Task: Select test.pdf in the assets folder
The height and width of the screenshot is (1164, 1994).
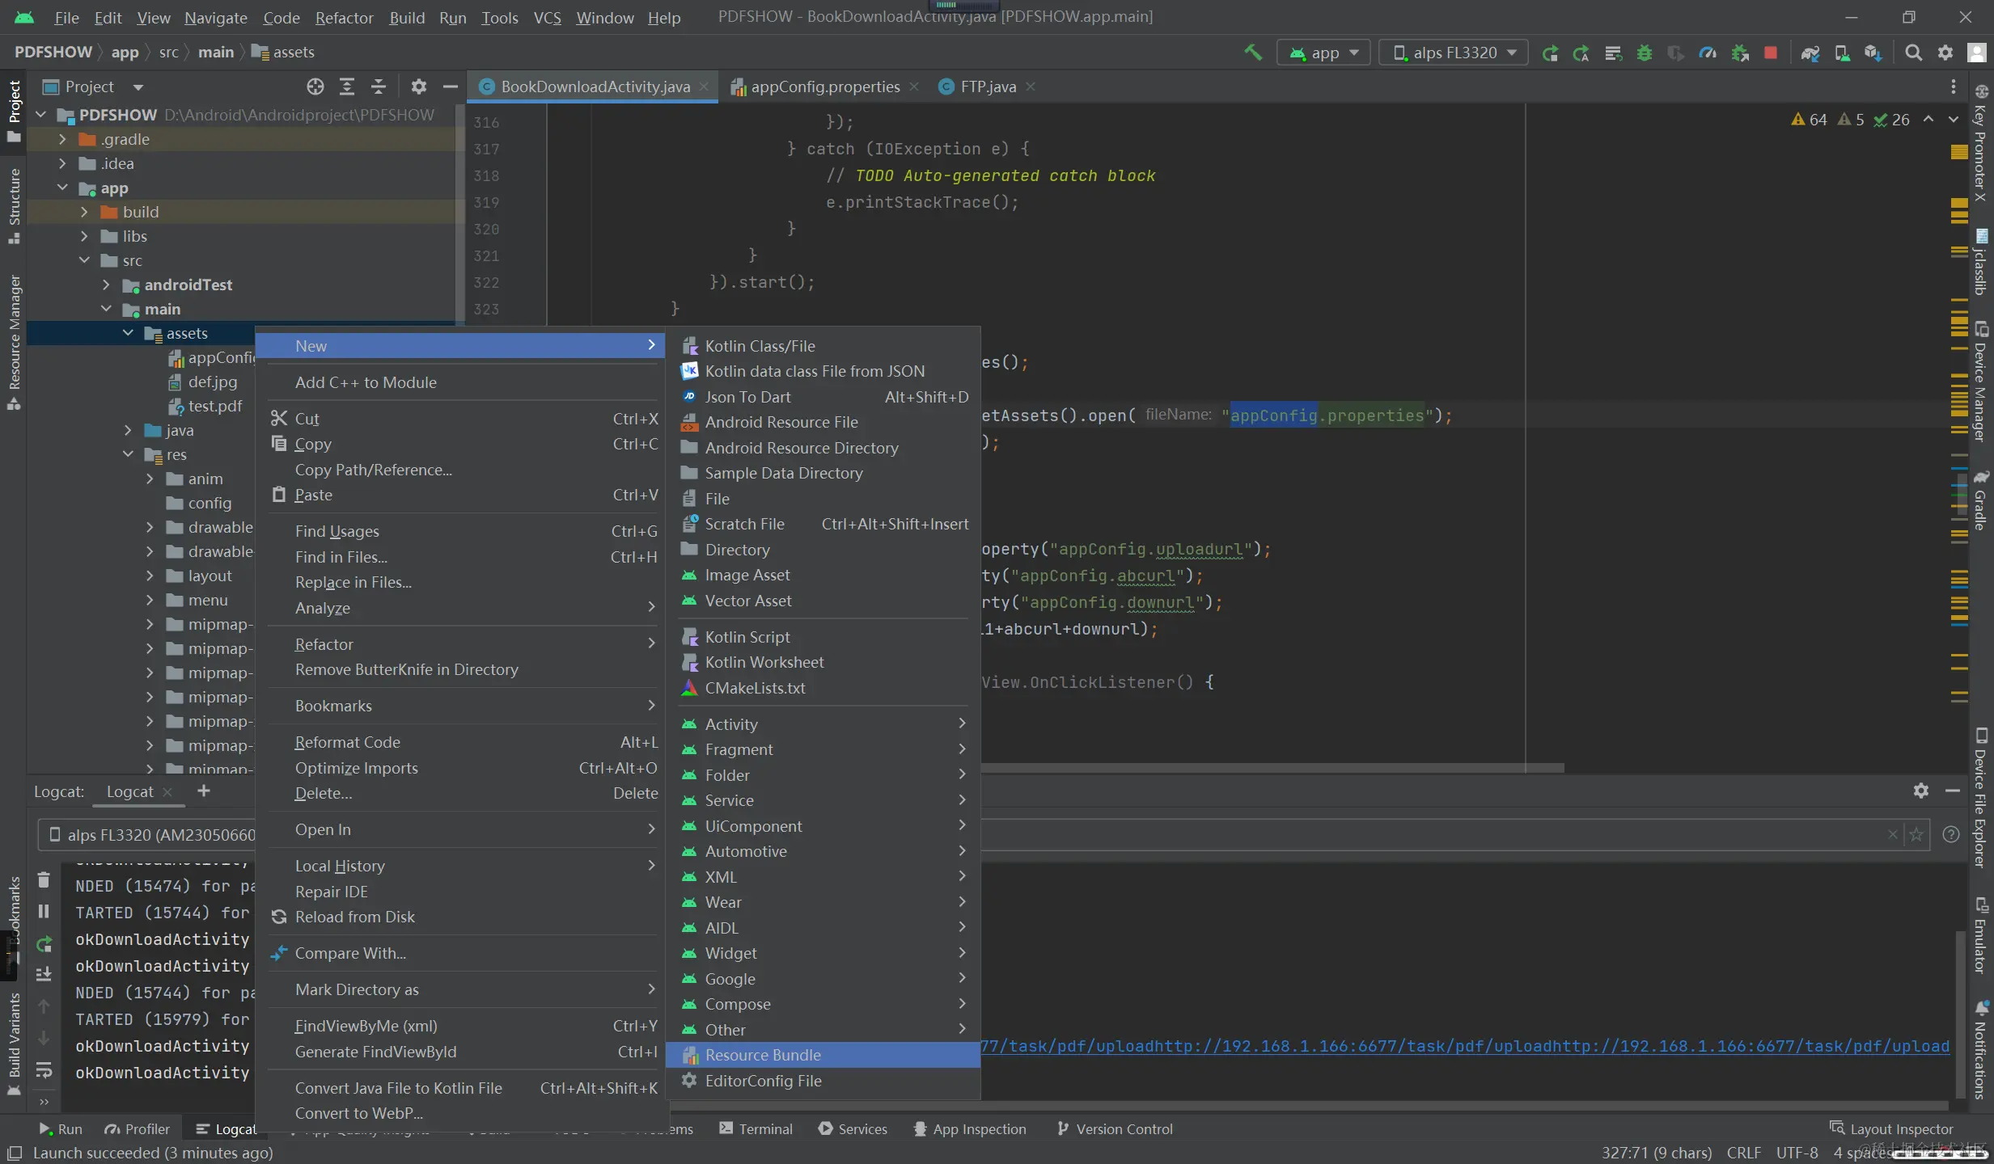Action: point(214,406)
